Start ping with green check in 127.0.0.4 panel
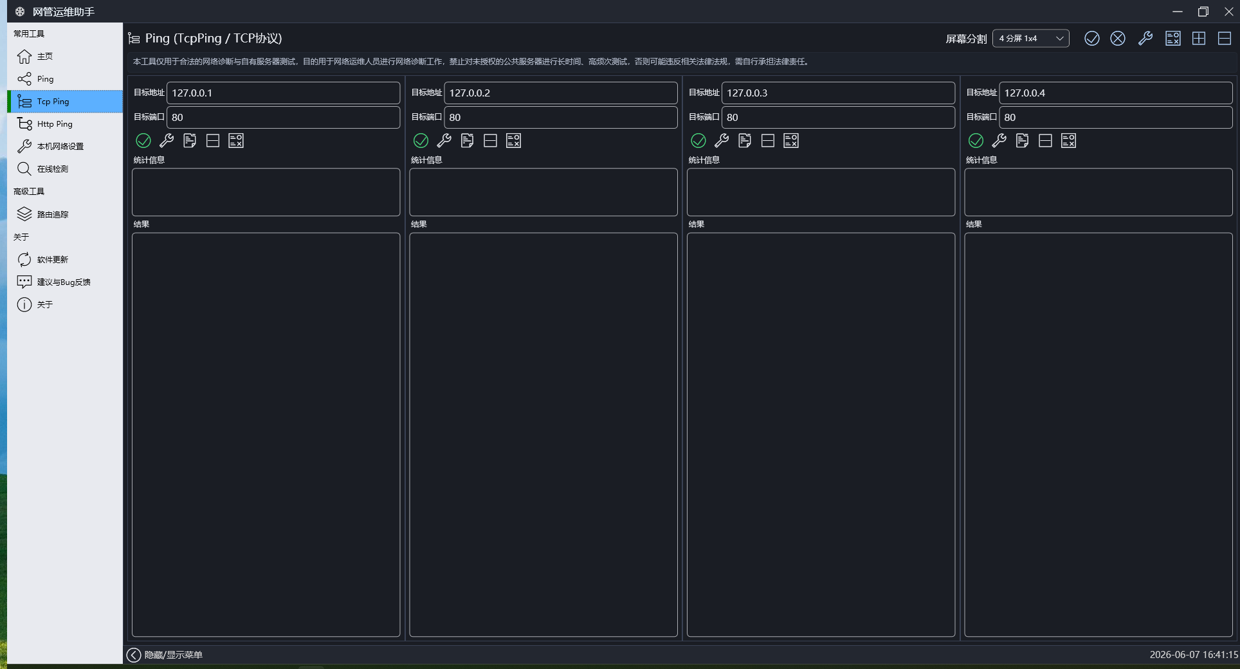 coord(976,140)
